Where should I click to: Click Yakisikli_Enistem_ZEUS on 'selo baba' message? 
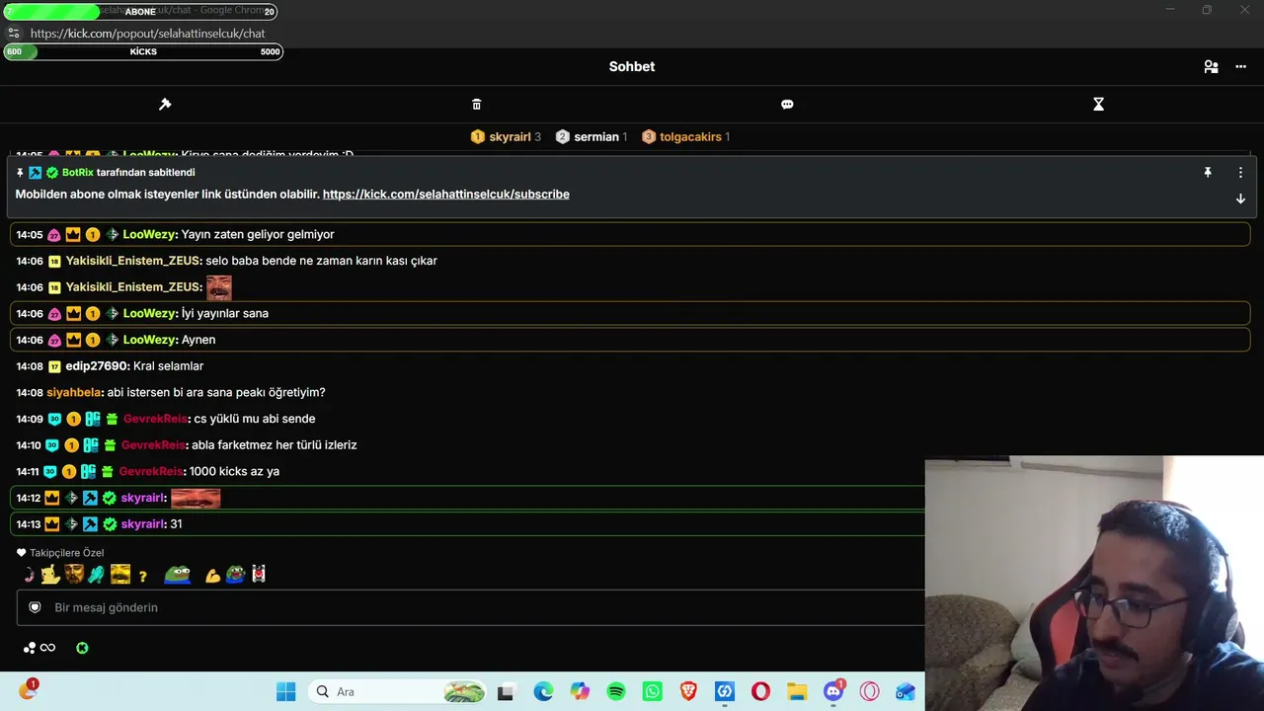(134, 261)
